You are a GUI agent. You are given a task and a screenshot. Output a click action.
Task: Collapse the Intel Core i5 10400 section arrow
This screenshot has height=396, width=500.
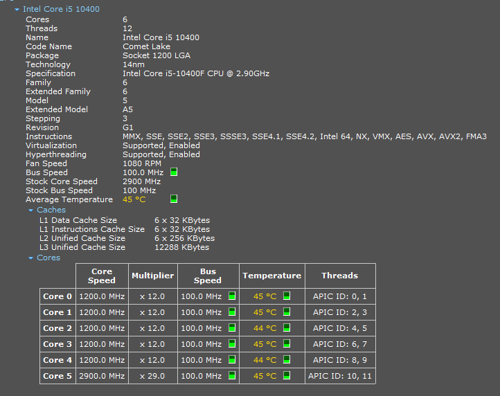[x=17, y=10]
